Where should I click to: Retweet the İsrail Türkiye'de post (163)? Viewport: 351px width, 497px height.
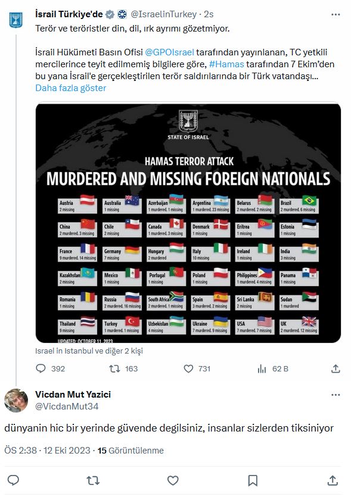[x=123, y=368]
